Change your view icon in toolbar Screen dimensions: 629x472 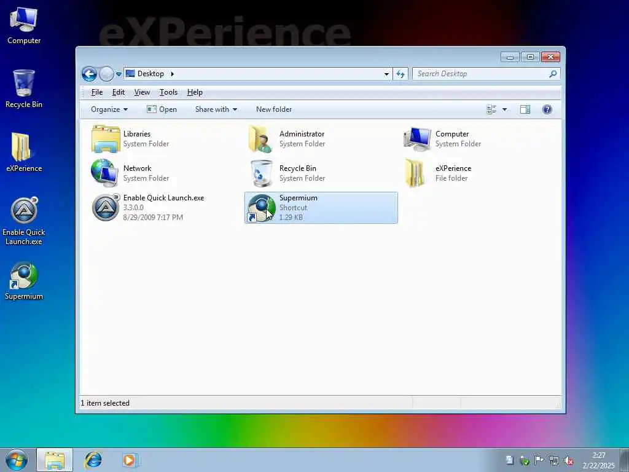(491, 109)
